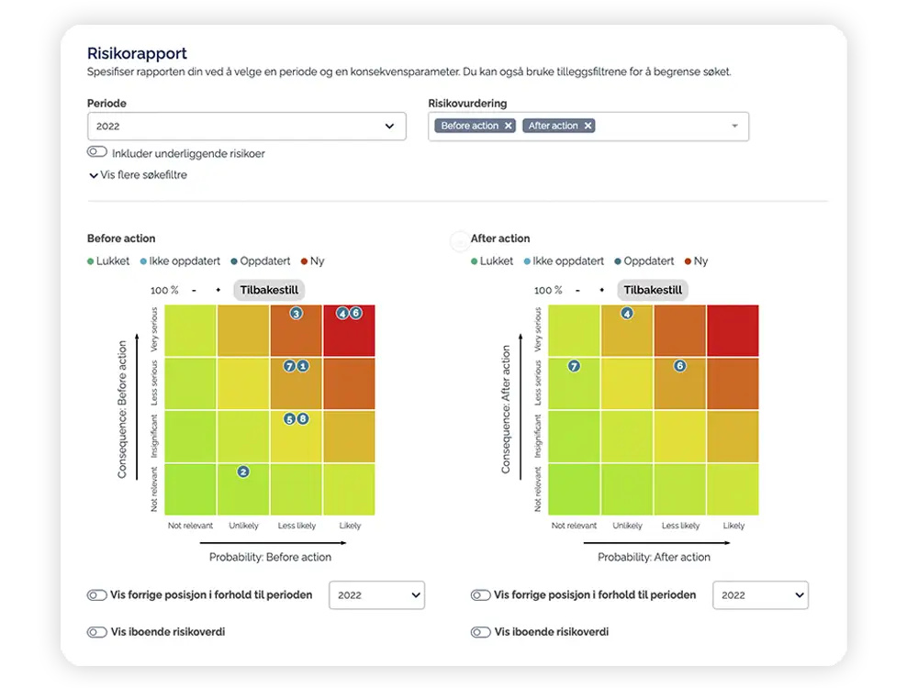Enable Vis forrige posisjon under Before action
Screen dimensions: 918x688
point(97,595)
